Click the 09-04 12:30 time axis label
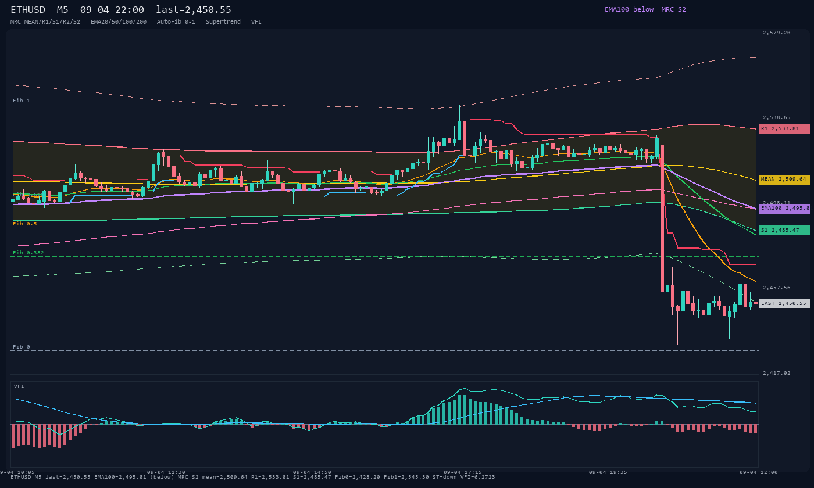814x488 pixels. tap(166, 472)
